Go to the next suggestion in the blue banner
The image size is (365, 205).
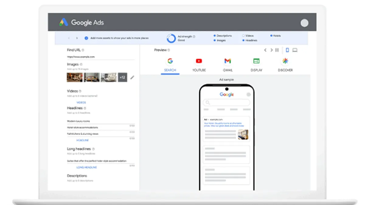[77, 38]
